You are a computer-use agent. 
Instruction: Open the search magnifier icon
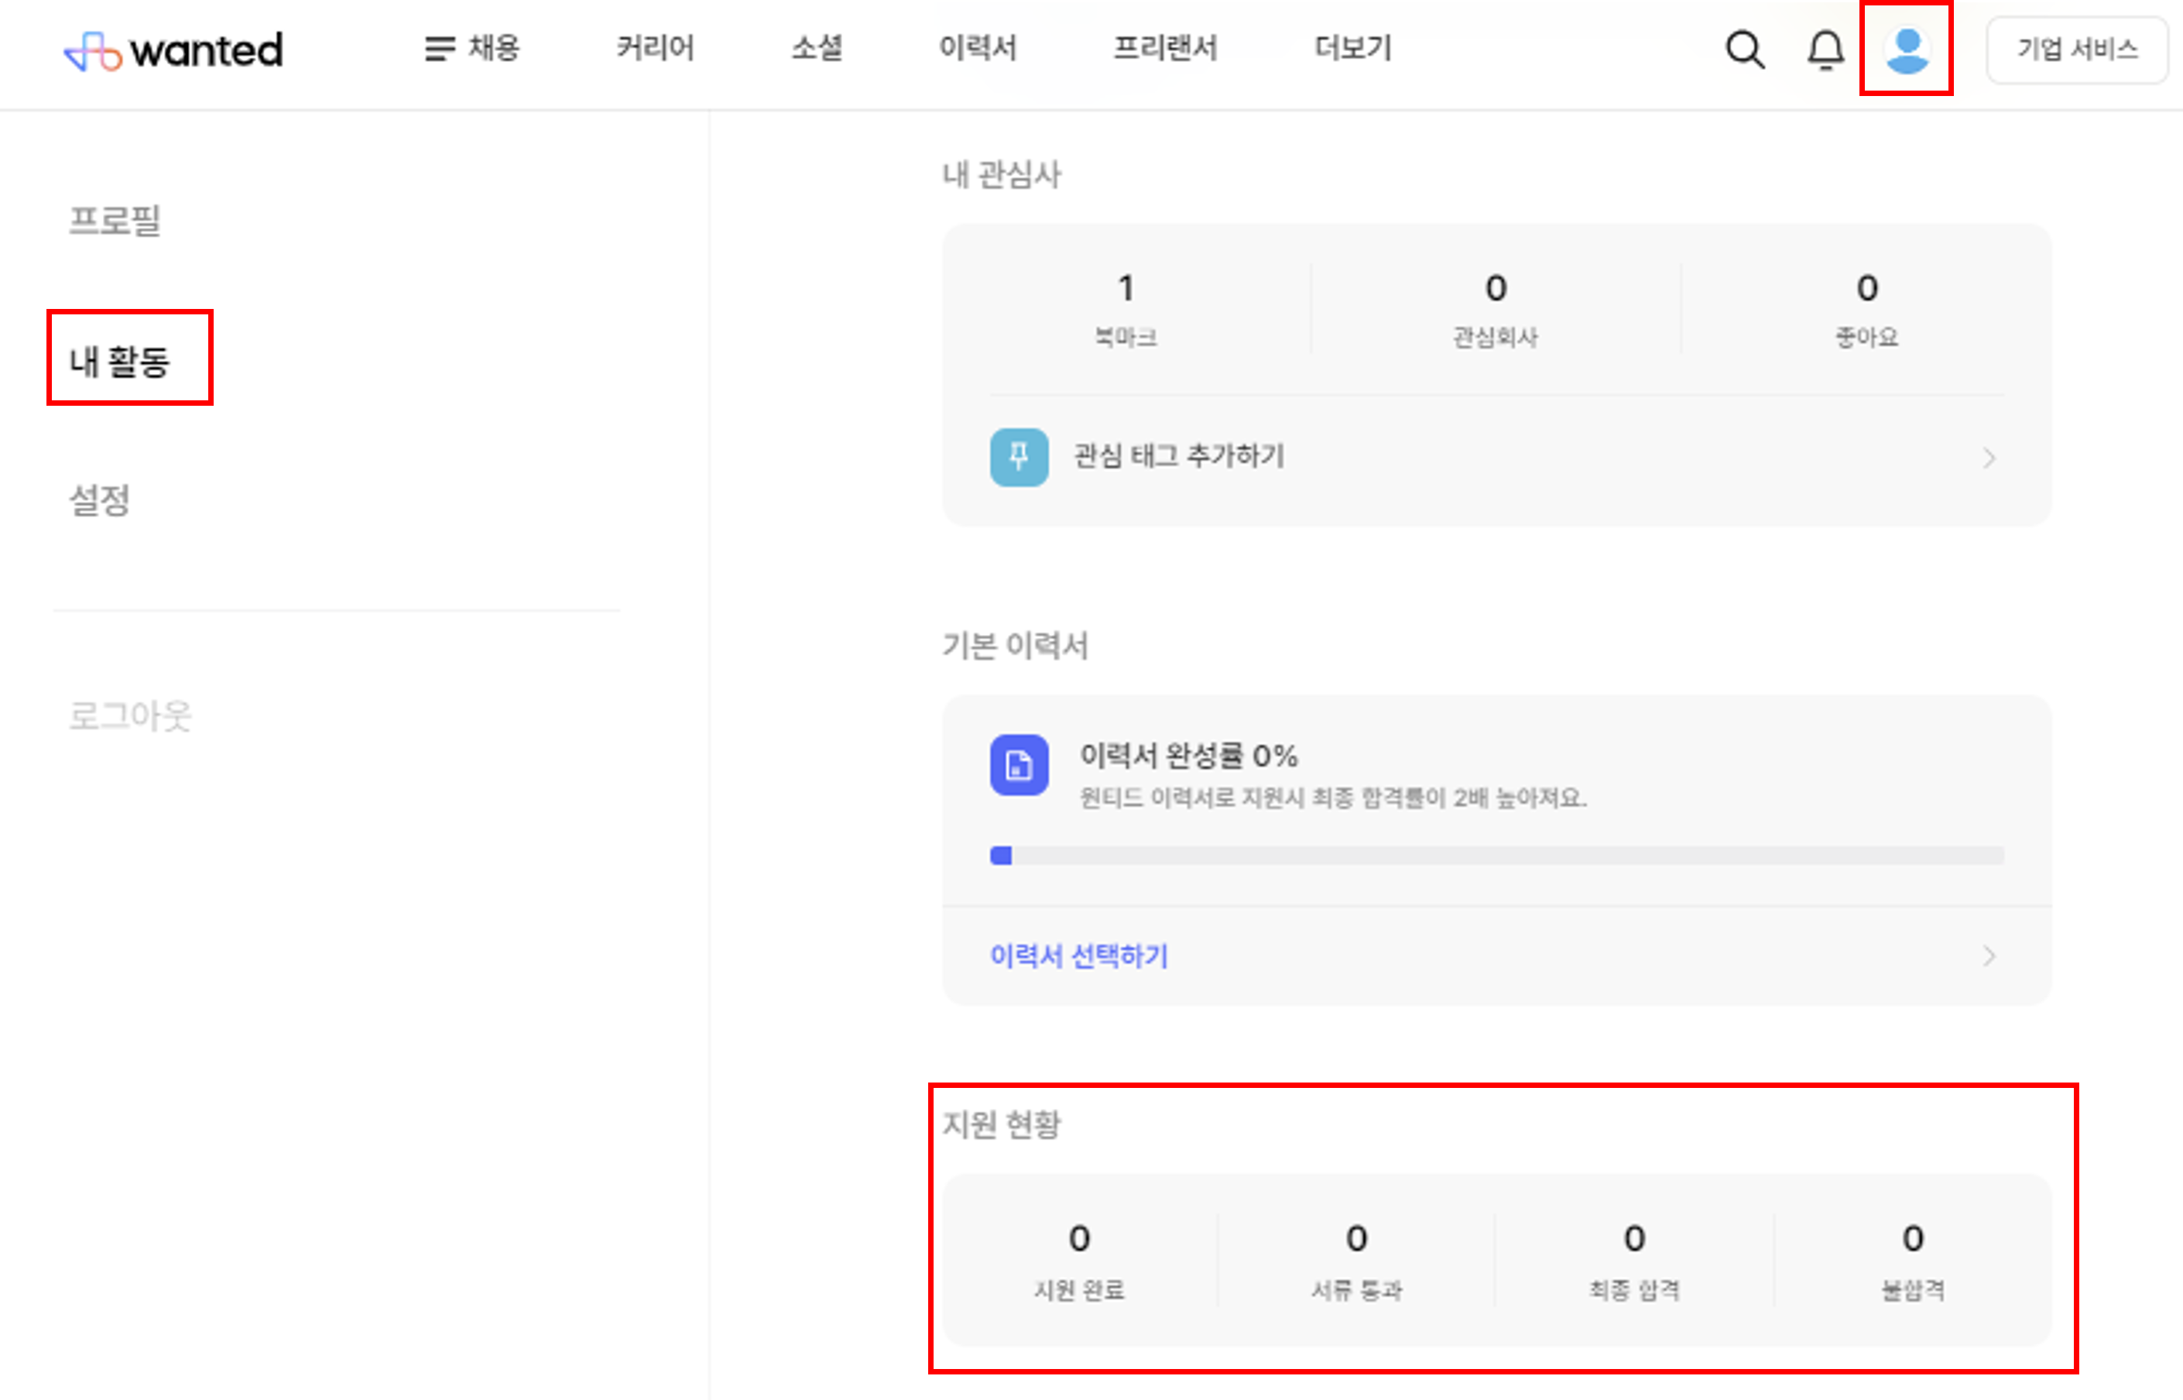(x=1745, y=50)
